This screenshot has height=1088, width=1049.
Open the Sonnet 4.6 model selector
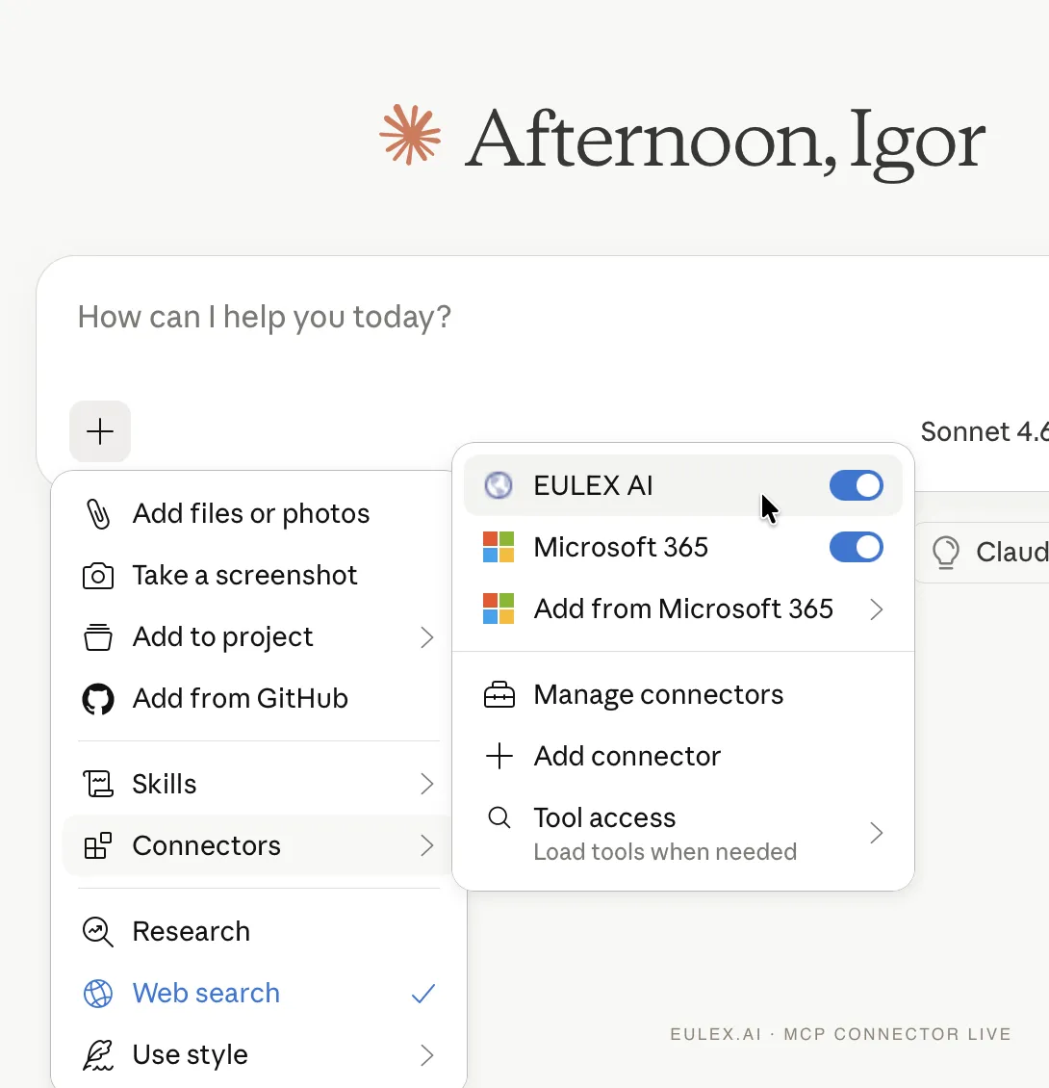point(984,431)
